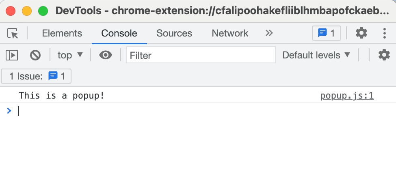The width and height of the screenshot is (396, 185).
Task: Click the inspect element picker icon
Action: point(13,33)
